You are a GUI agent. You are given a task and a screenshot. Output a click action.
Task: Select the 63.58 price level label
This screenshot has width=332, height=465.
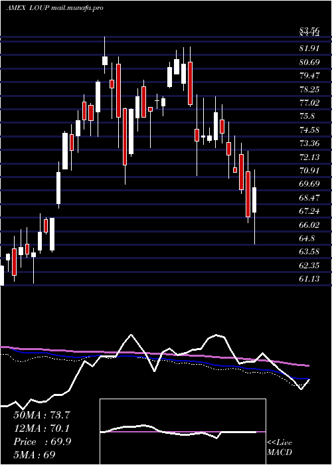(x=309, y=252)
